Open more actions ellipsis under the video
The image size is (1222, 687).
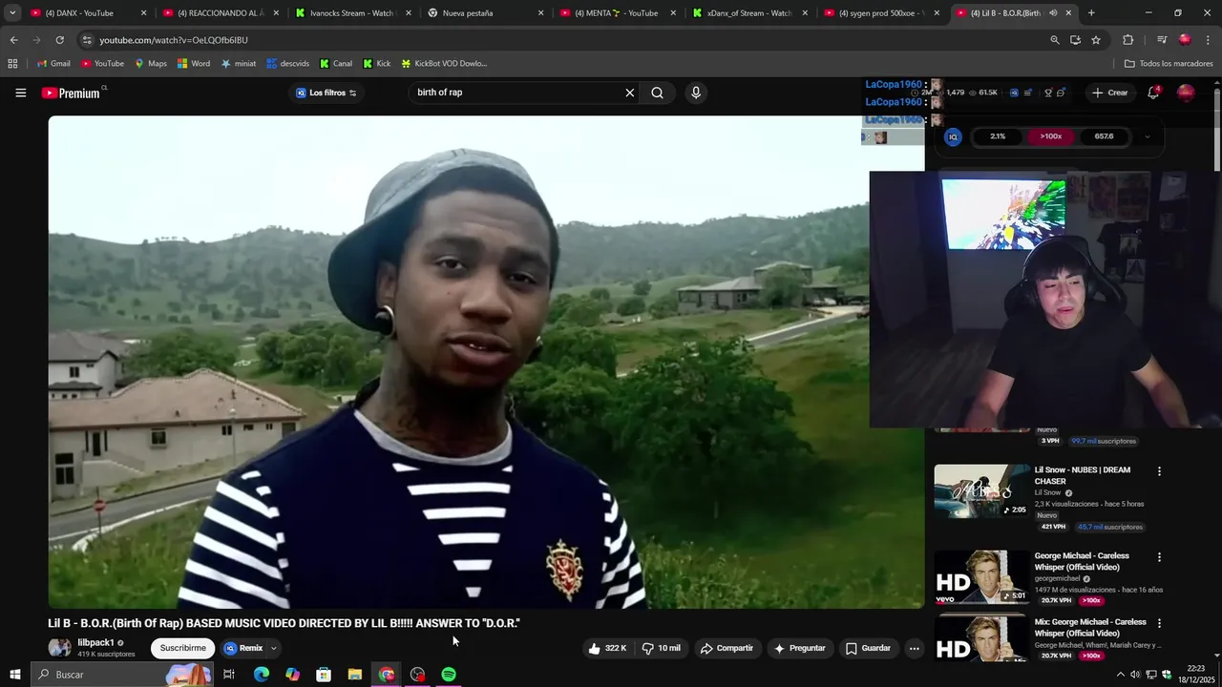click(914, 648)
